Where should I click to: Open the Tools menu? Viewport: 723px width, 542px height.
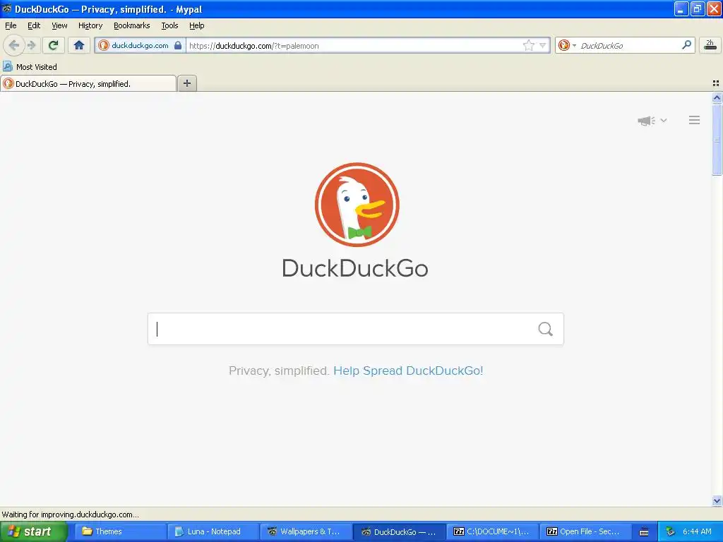coord(169,25)
